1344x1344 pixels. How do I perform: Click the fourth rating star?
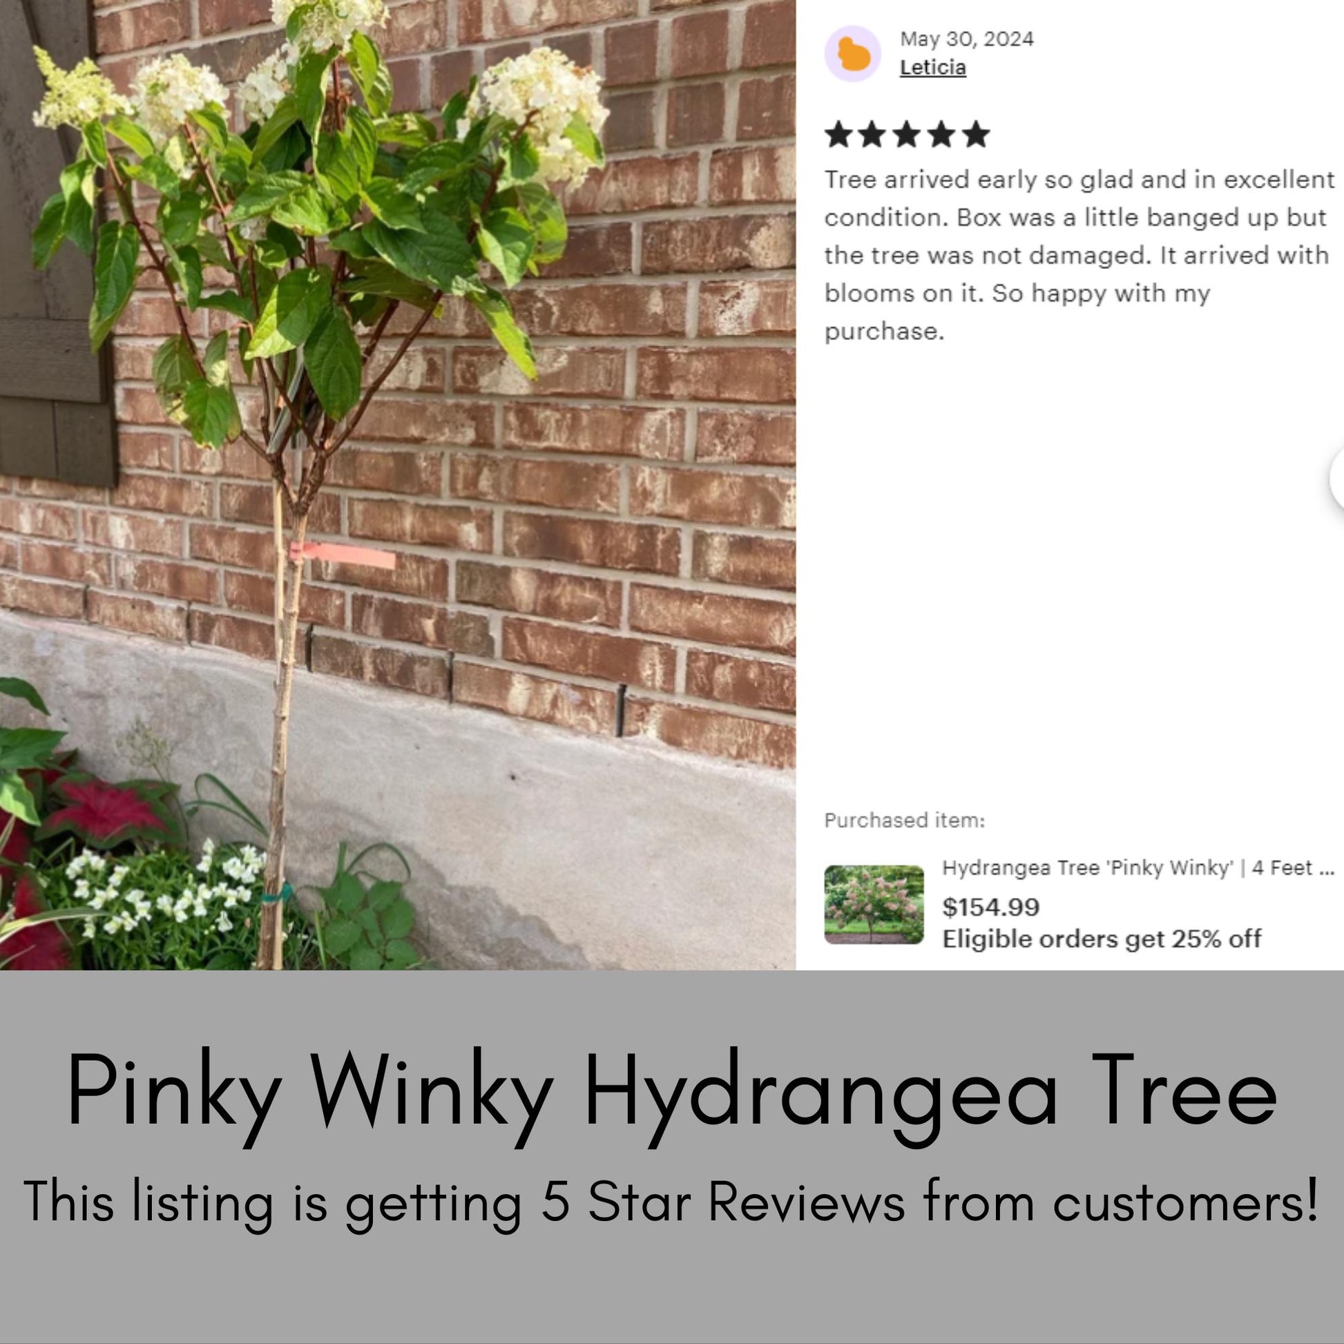point(942,134)
